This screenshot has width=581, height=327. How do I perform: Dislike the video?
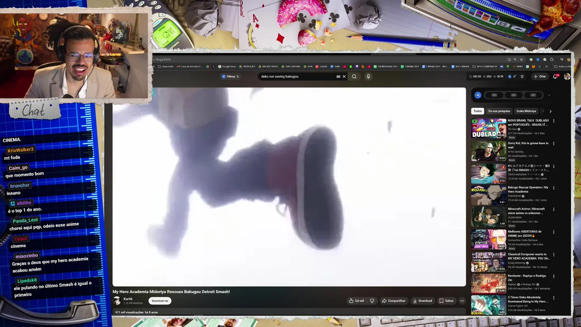tap(372, 301)
